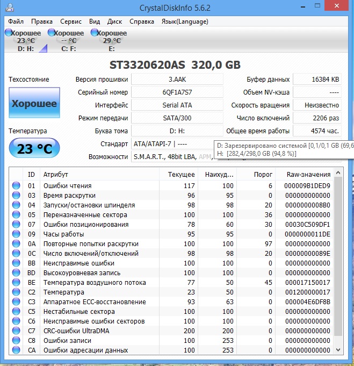Click the status orb for Нестабильные сектора row
The image size is (354, 366).
point(16,312)
